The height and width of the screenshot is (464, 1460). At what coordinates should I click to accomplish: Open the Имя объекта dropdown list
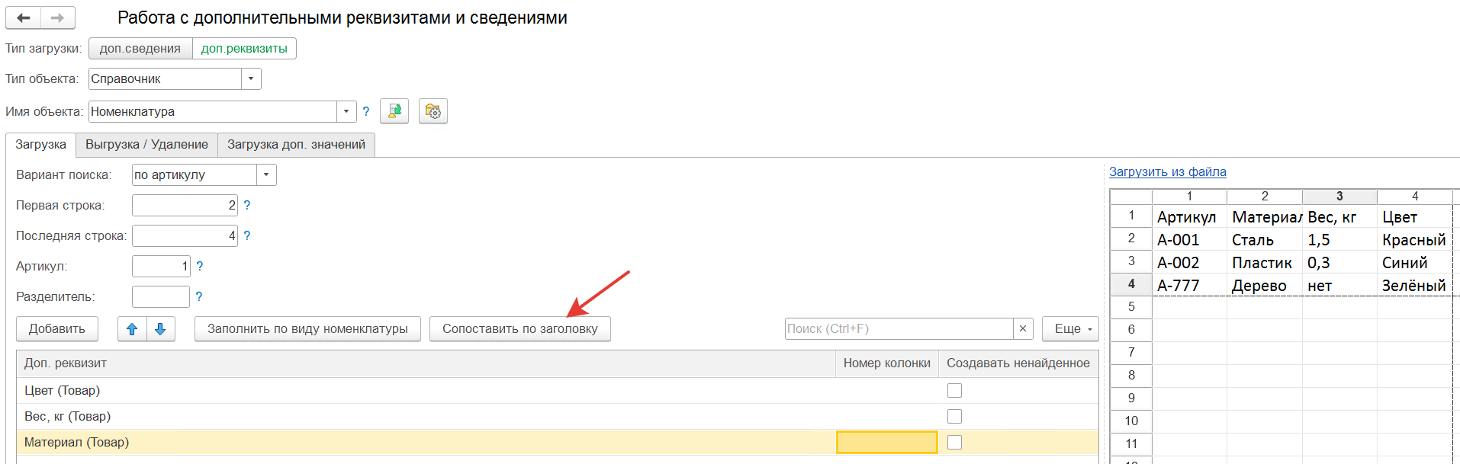346,111
